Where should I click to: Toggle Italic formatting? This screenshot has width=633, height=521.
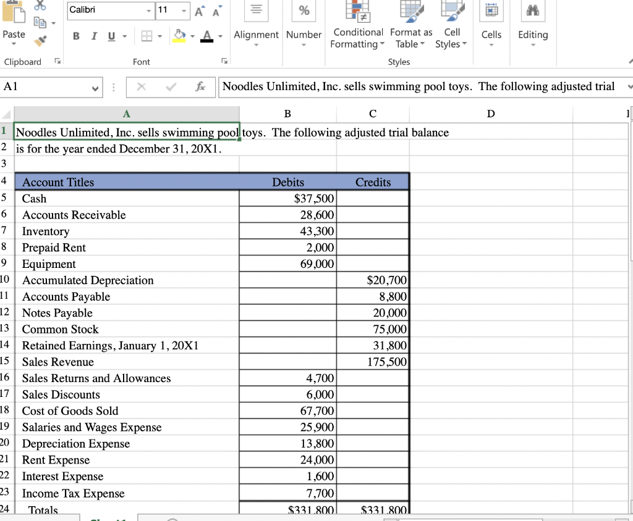coord(94,36)
